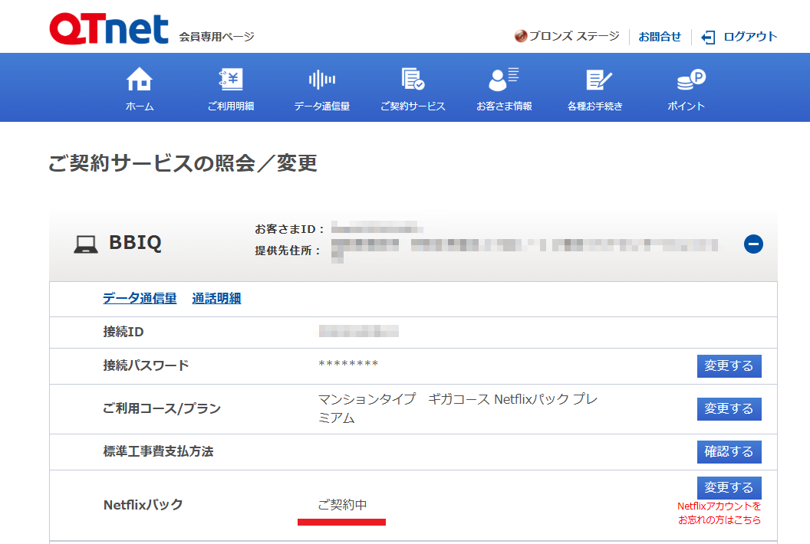Click the ブロンズ ステージ medal icon

tap(521, 36)
